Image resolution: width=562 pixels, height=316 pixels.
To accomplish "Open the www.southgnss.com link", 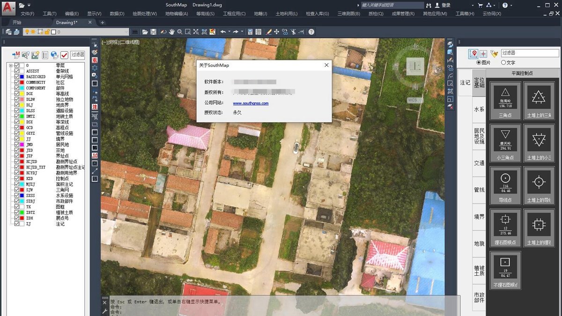I will (x=251, y=103).
